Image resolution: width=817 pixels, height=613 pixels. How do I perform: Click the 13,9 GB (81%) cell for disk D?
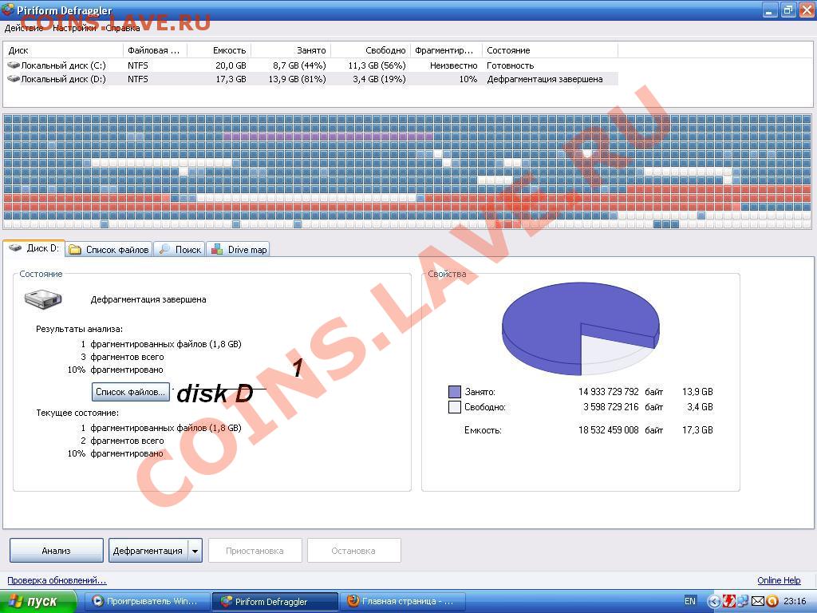(x=297, y=79)
